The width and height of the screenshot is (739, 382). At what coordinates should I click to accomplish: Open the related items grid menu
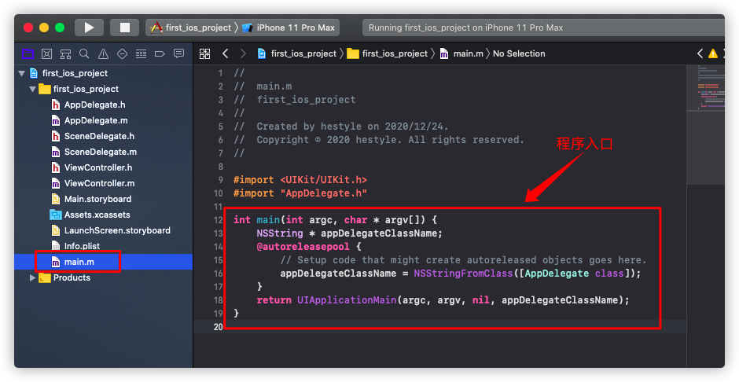(204, 53)
